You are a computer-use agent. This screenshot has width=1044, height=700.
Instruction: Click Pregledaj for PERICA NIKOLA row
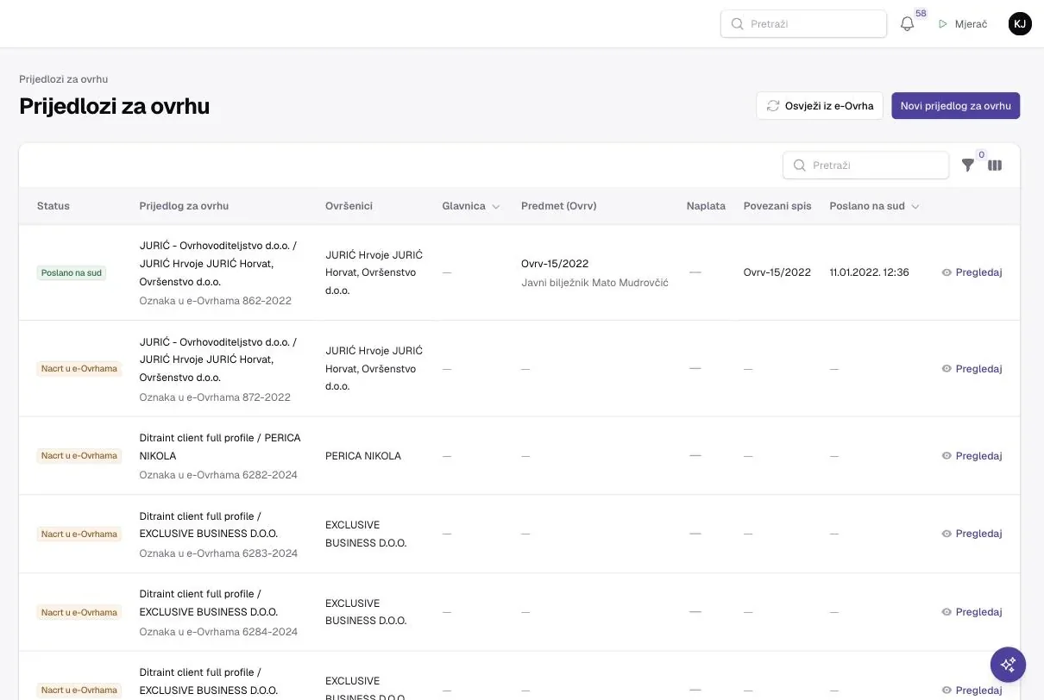click(x=972, y=456)
